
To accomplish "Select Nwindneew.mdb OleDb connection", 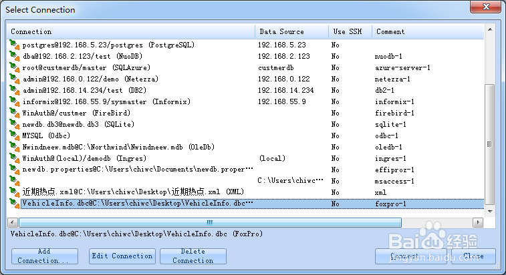I will (x=118, y=147).
